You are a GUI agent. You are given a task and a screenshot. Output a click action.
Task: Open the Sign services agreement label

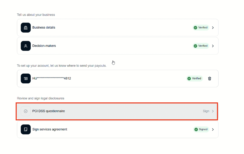click(x=50, y=129)
